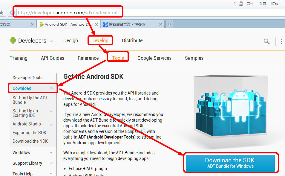Click Download the SDK ADT Bundle button

(x=230, y=163)
